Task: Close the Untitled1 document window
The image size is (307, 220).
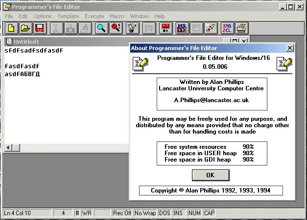Action: pos(244,41)
